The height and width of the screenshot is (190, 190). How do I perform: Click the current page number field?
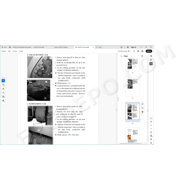coord(151,118)
